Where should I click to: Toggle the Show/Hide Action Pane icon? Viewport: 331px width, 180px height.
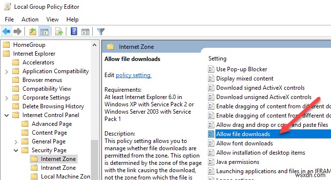tap(85, 32)
